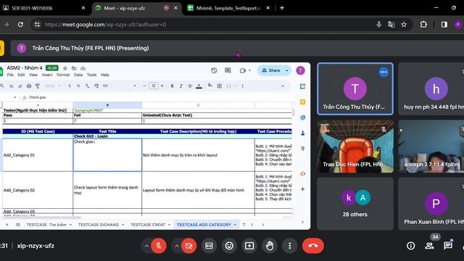Open version history clock icon

(214, 70)
